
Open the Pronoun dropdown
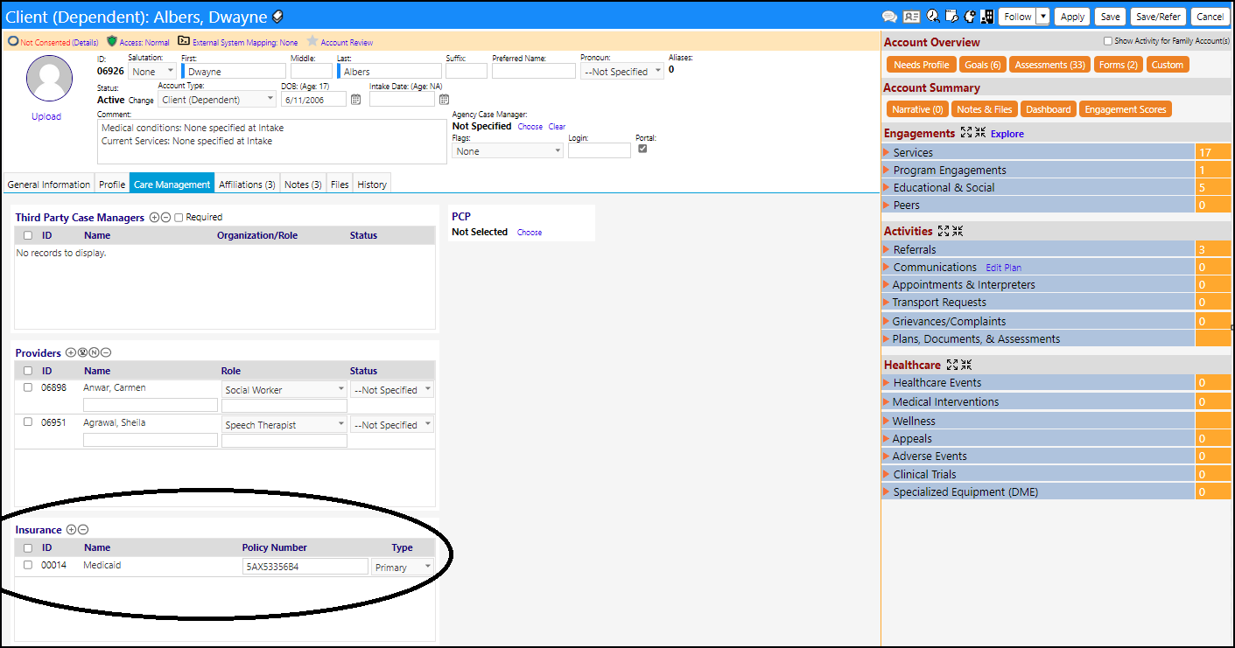(x=622, y=72)
